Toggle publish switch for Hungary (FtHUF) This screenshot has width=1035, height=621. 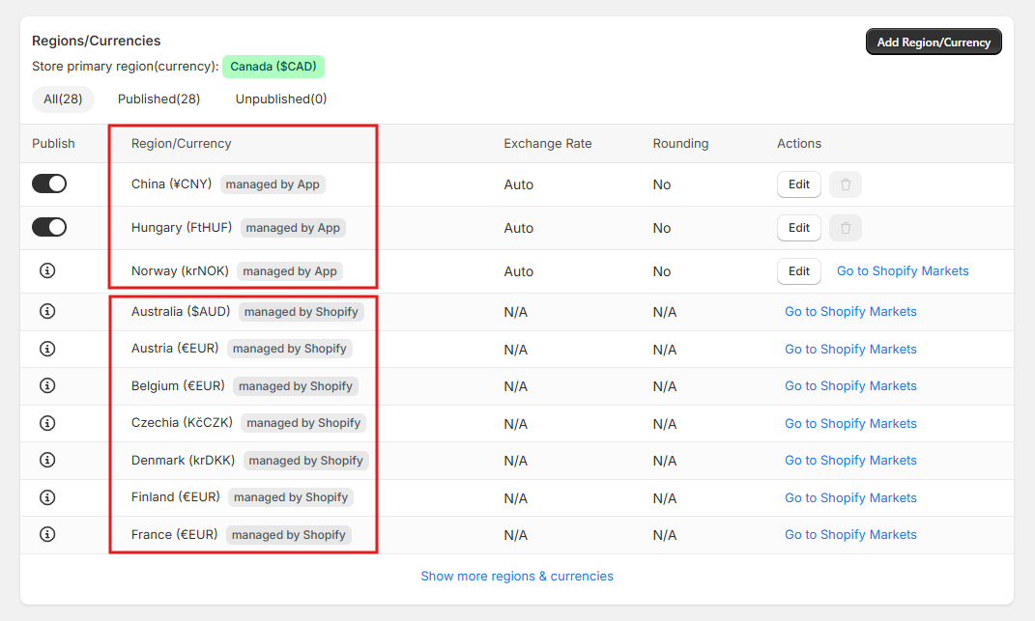(49, 227)
